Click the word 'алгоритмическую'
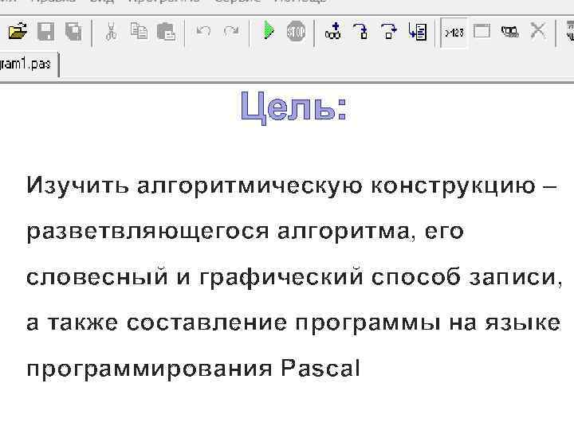 click(250, 186)
